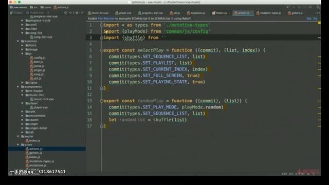
Task: Switch to the progress-bar.vue editor tab
Action: (151, 13)
